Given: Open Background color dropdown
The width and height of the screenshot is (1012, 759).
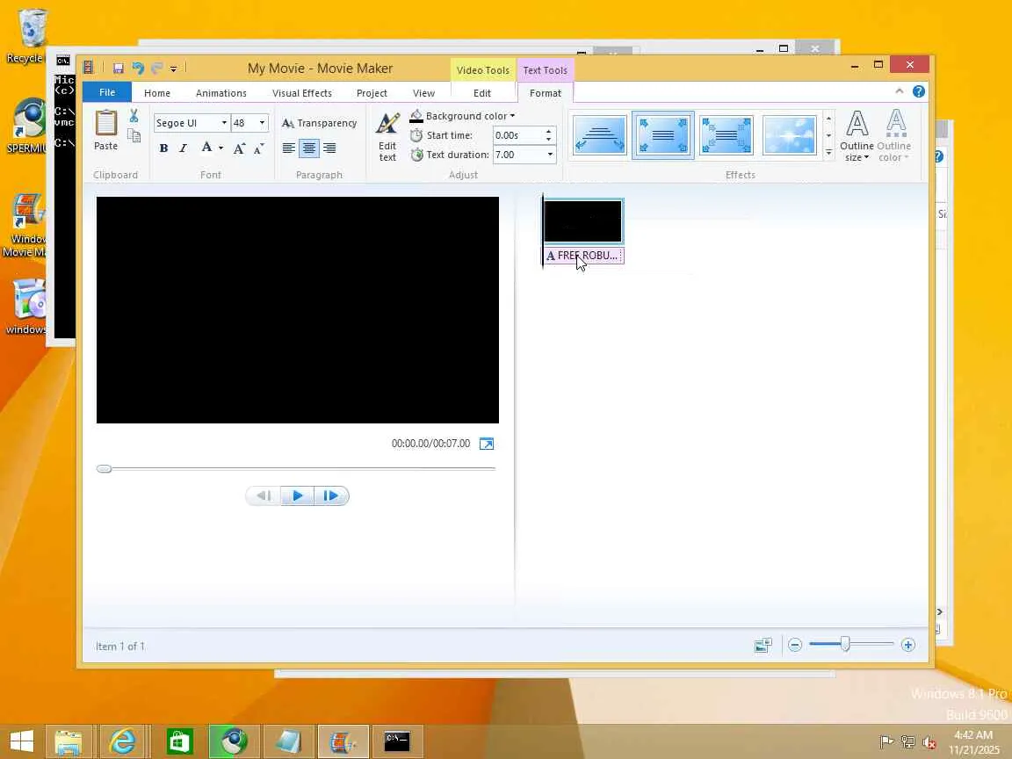Looking at the screenshot, I should [x=462, y=116].
